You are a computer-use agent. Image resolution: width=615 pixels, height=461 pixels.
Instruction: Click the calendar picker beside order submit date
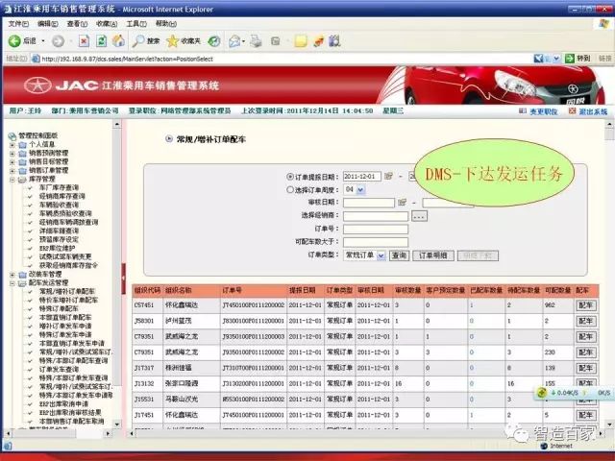pyautogui.click(x=388, y=176)
